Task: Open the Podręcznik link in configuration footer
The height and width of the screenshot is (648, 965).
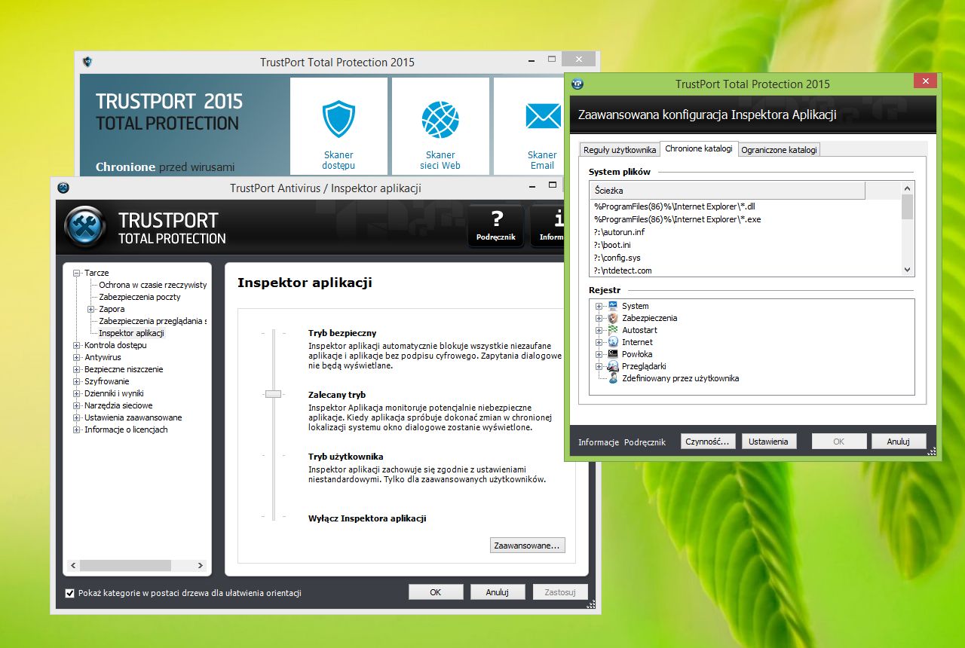Action: click(645, 442)
